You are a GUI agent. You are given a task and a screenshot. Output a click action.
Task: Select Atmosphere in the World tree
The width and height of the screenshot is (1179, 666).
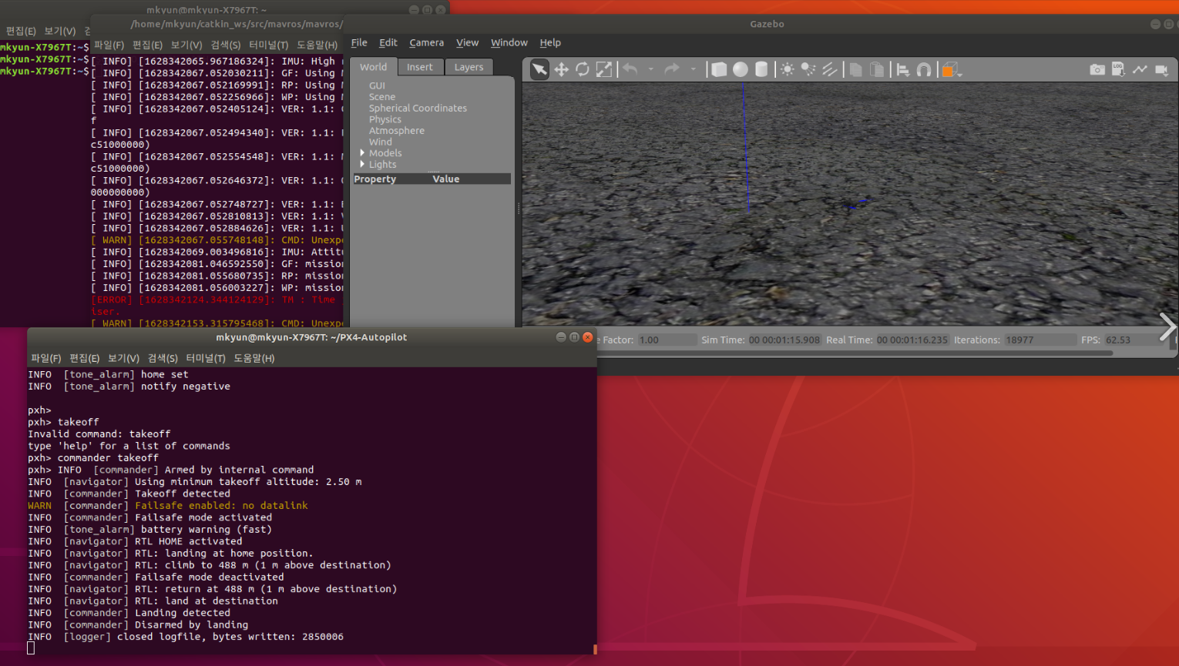pyautogui.click(x=397, y=130)
